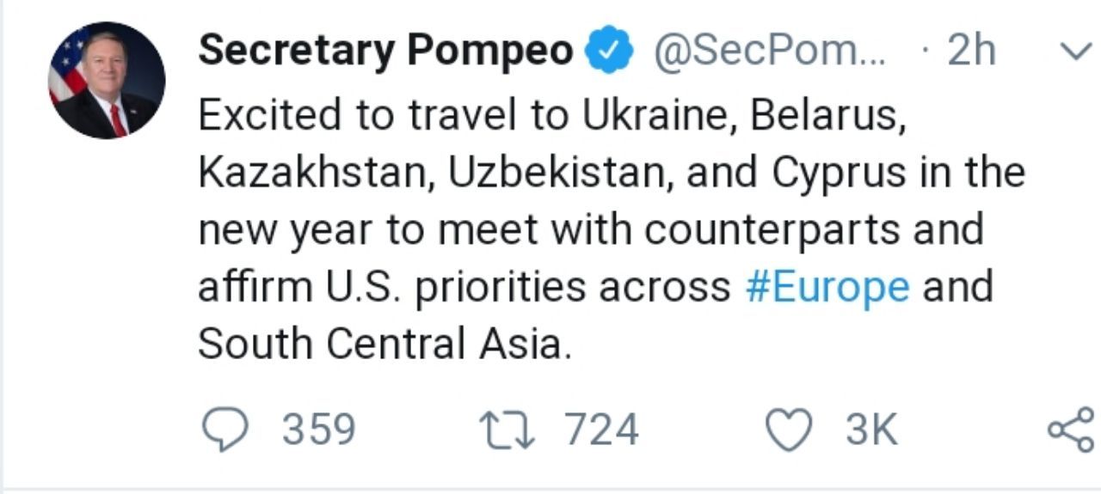Click the 3K likes count

coord(871,430)
